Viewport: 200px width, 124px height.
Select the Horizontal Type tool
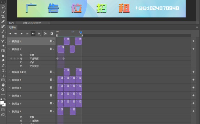3,70
